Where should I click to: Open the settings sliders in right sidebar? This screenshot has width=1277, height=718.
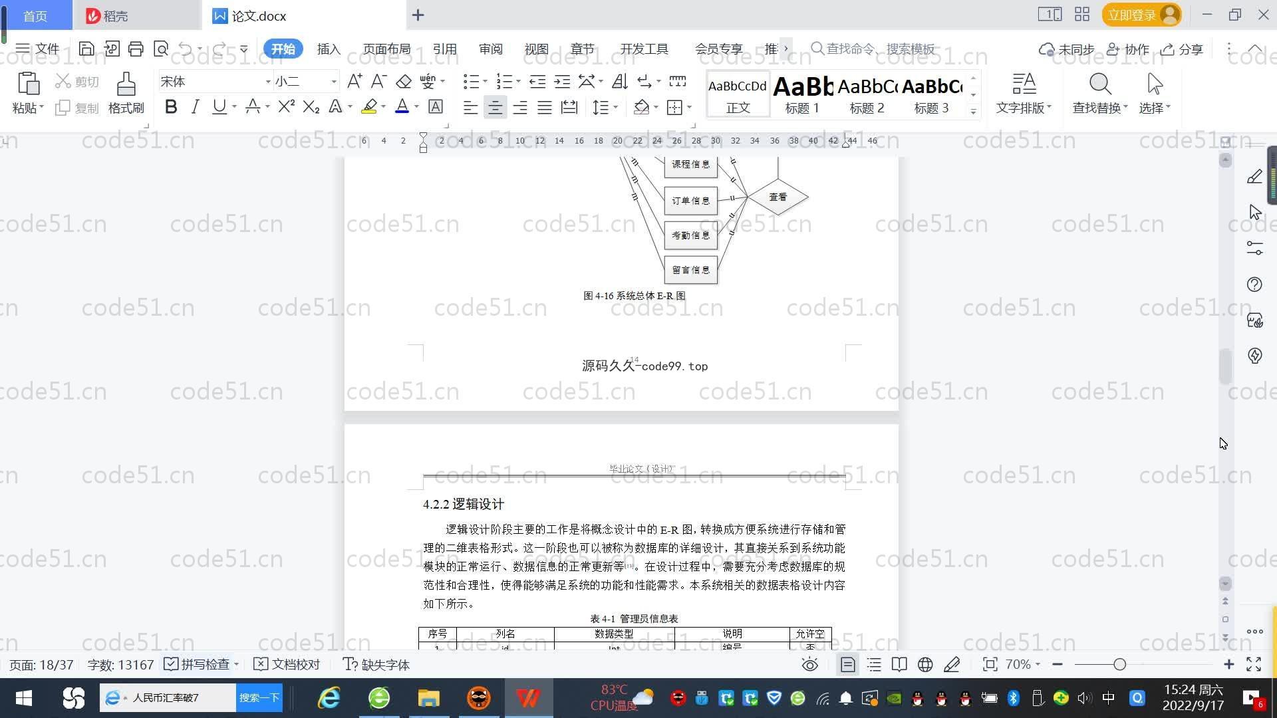click(x=1254, y=248)
